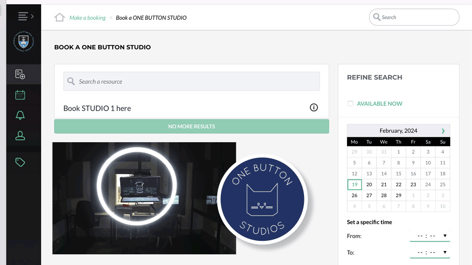Select February 19 in calendar
The image size is (472, 265).
(354, 185)
